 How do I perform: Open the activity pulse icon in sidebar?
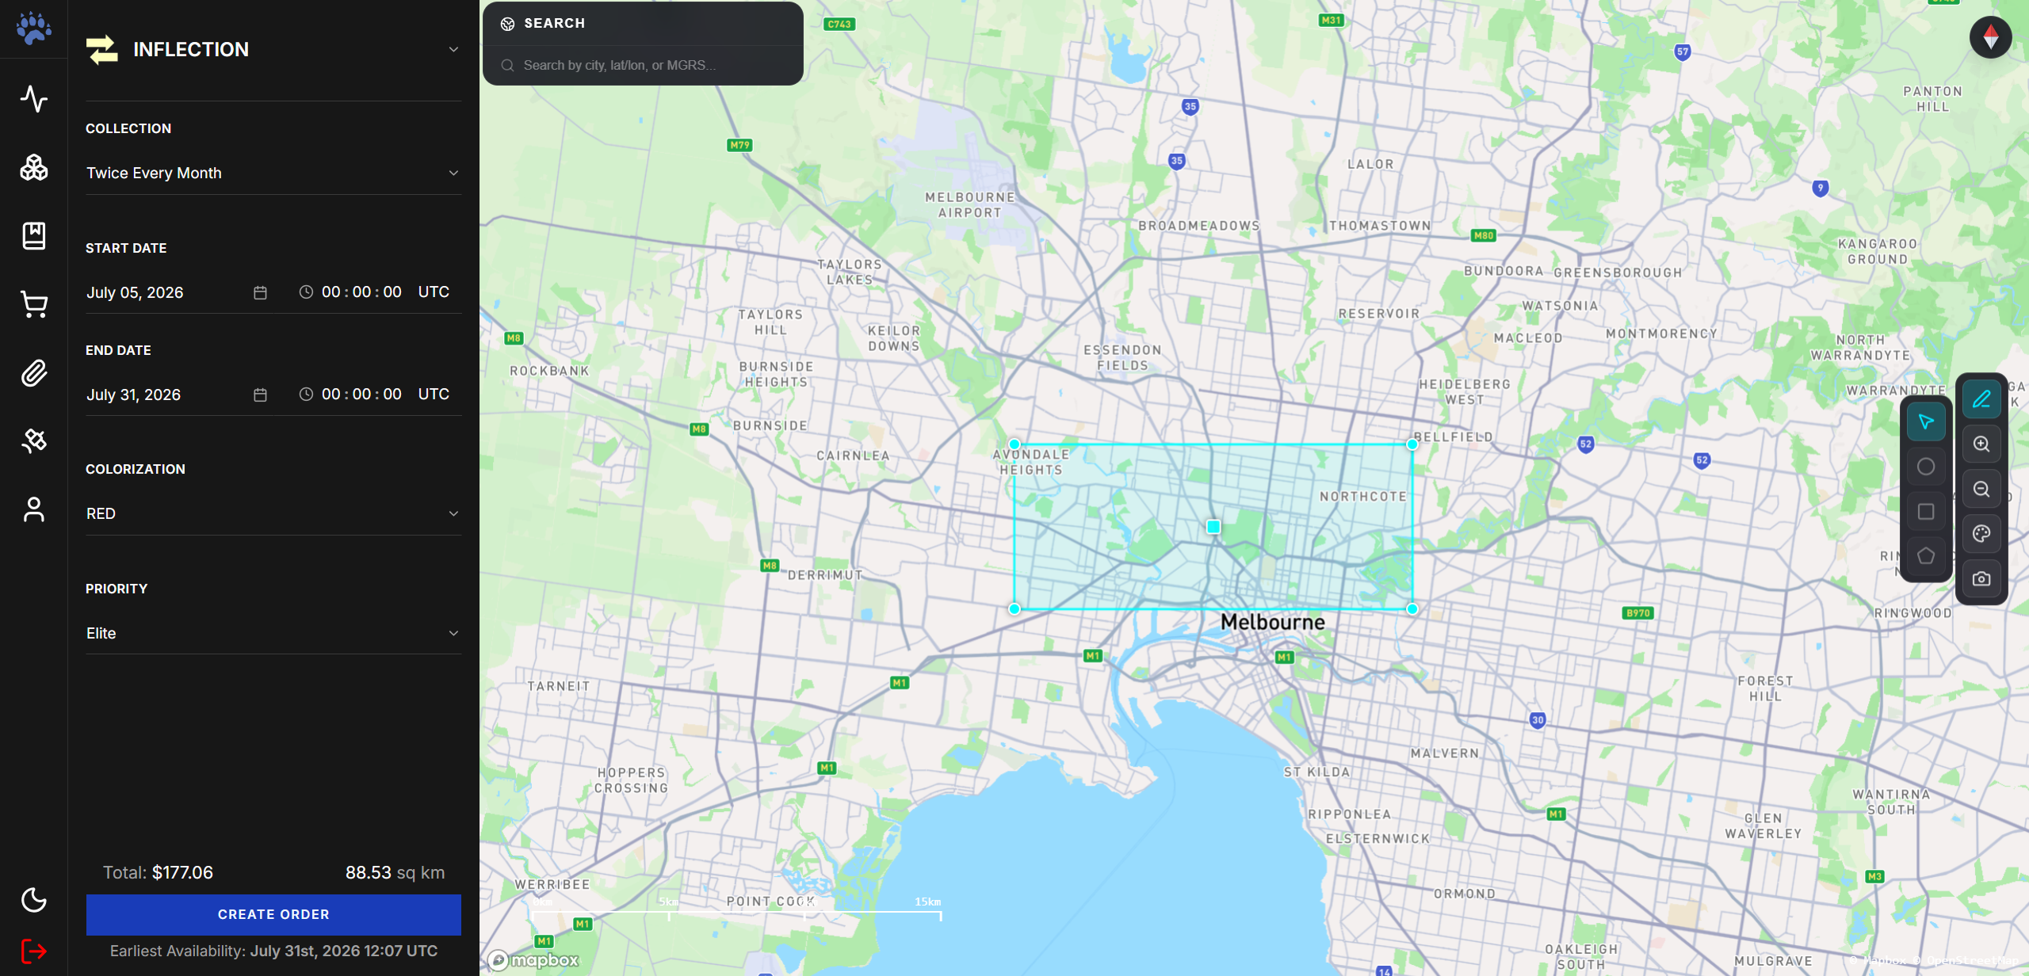pyautogui.click(x=34, y=99)
